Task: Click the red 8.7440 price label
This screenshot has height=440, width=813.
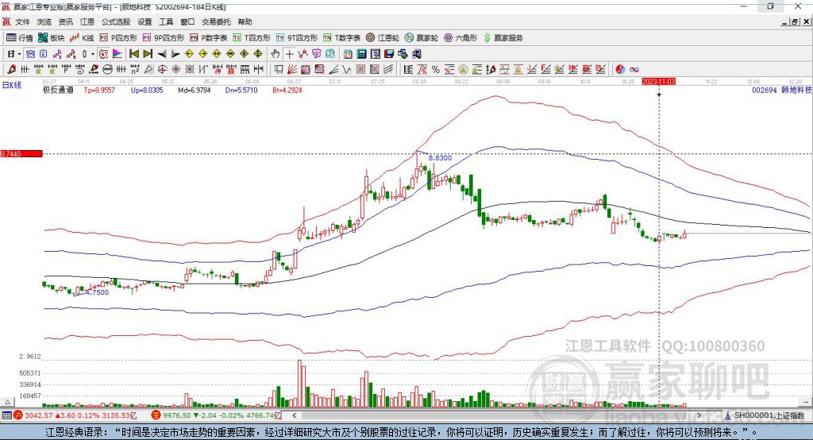Action: pyautogui.click(x=21, y=153)
